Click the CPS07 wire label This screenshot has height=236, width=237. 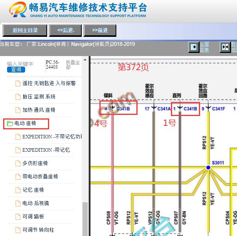176,218
